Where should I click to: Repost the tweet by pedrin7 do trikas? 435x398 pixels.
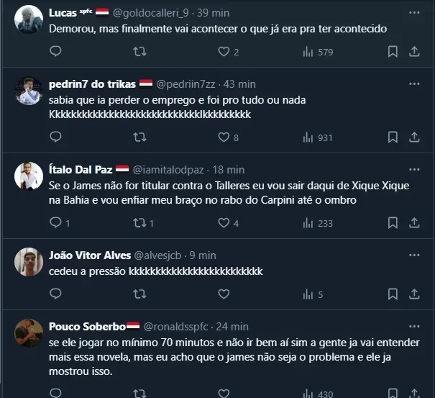(x=140, y=137)
